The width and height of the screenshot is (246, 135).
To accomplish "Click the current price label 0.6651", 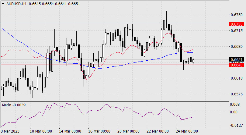I will [x=237, y=60].
